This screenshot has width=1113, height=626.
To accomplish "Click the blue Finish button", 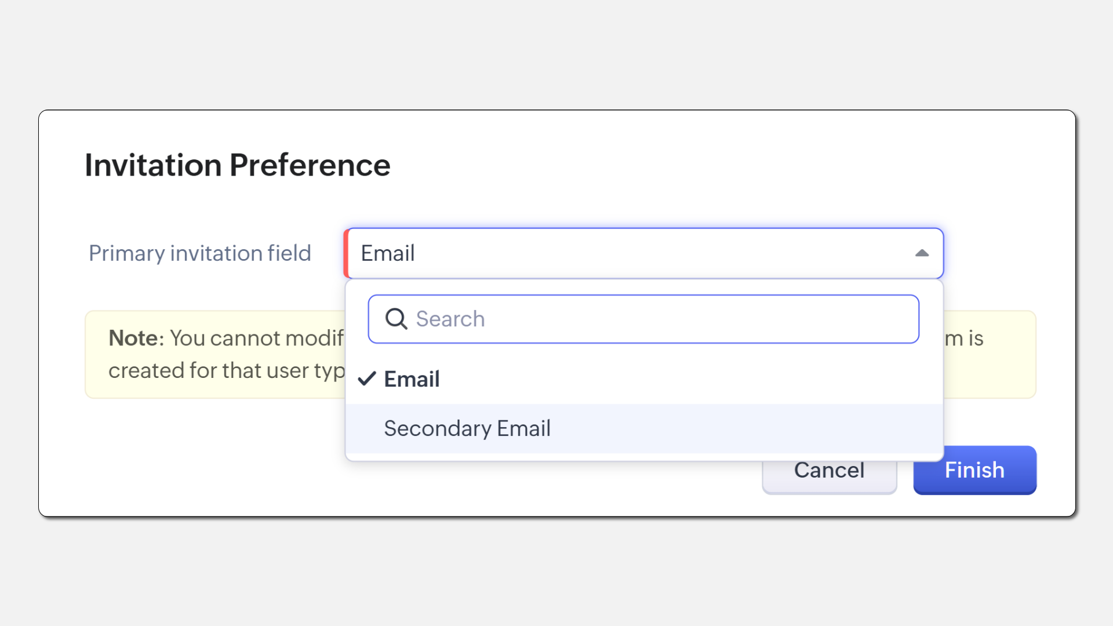I will tap(974, 470).
